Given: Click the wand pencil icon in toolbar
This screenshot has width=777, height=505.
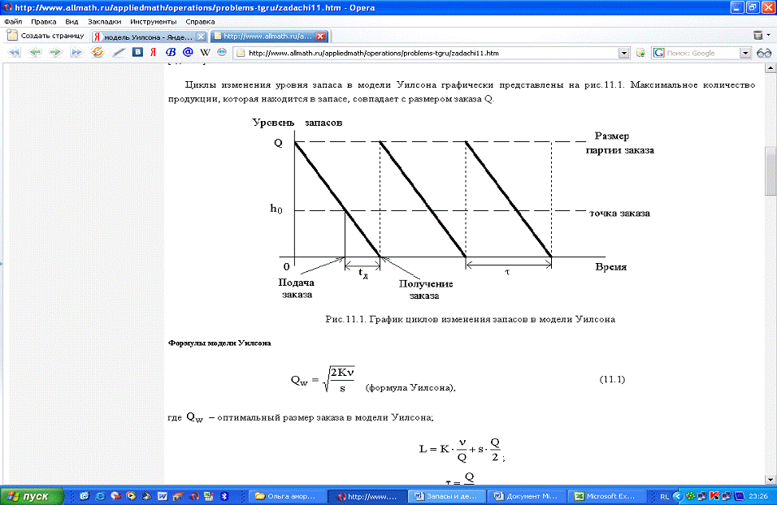Looking at the screenshot, I should click(x=119, y=52).
